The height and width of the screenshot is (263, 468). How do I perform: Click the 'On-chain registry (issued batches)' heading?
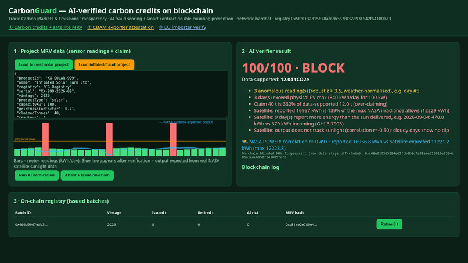coord(61,201)
